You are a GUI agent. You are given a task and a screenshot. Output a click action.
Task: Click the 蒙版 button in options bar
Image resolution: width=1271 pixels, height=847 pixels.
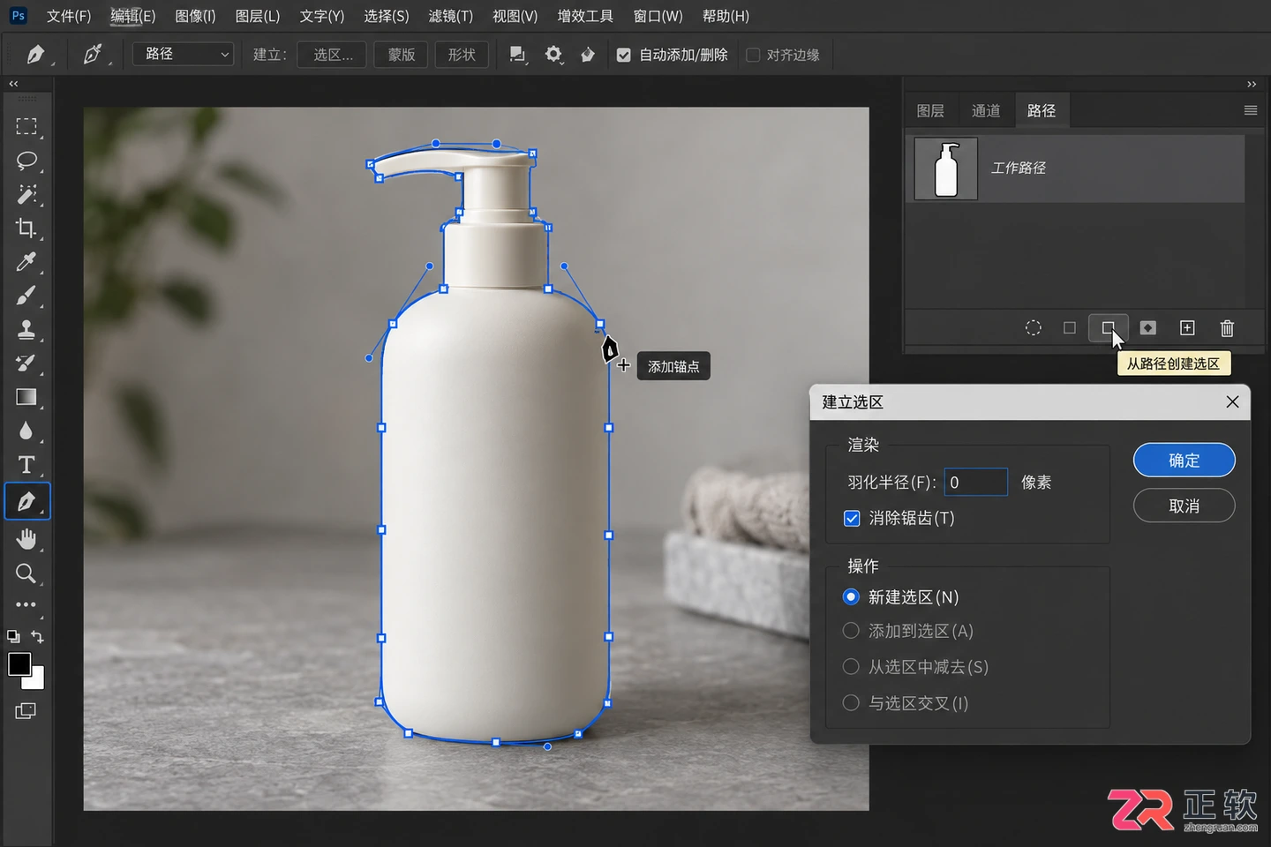(402, 55)
